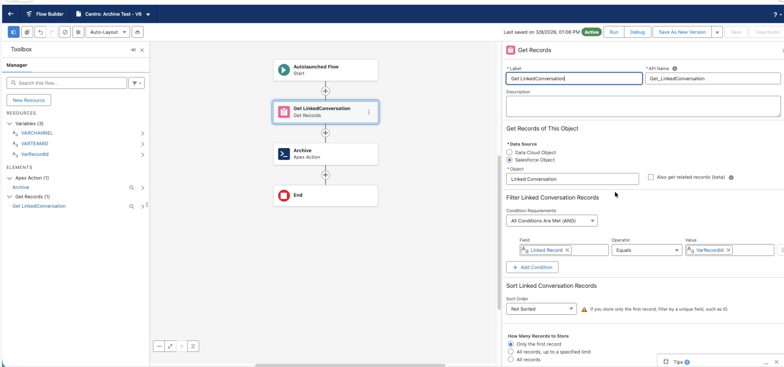Toggle the Toolbox panel button
This screenshot has height=367, width=784.
[14, 32]
